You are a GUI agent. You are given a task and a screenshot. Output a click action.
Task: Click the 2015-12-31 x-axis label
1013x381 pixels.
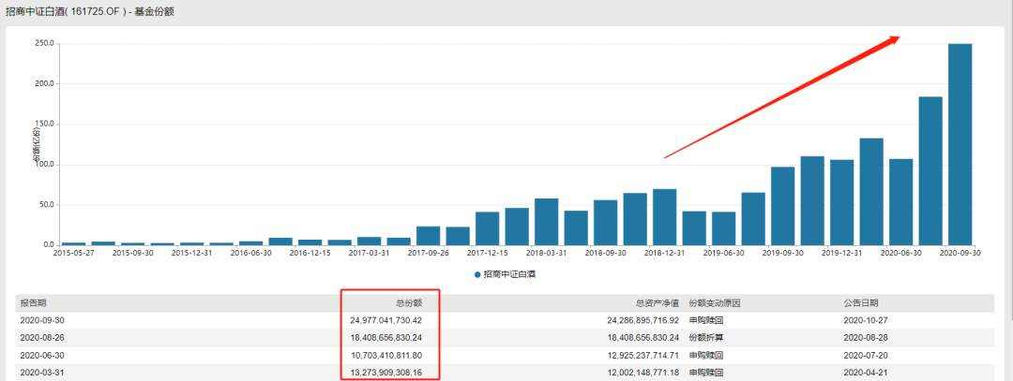click(191, 254)
